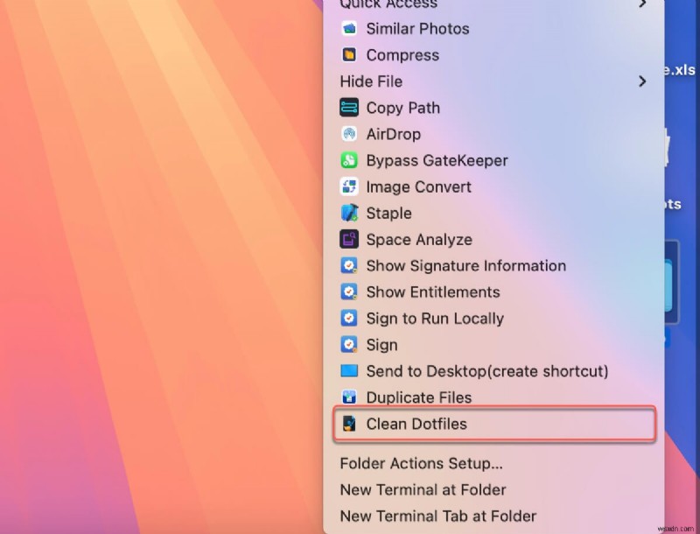Select Show Entitlements entry

pos(493,292)
